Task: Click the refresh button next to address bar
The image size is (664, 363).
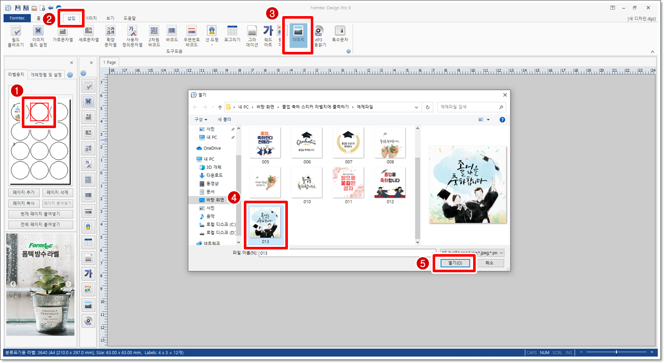Action: pyautogui.click(x=427, y=107)
